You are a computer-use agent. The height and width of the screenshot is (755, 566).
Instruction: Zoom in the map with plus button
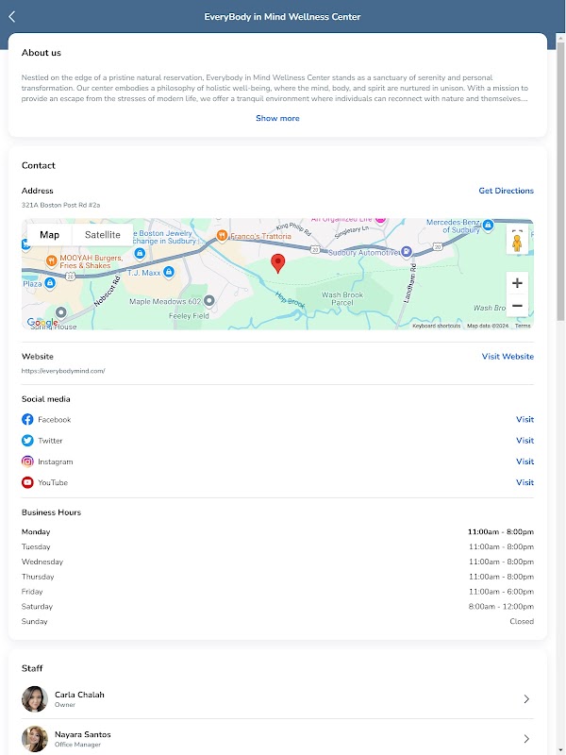(517, 283)
